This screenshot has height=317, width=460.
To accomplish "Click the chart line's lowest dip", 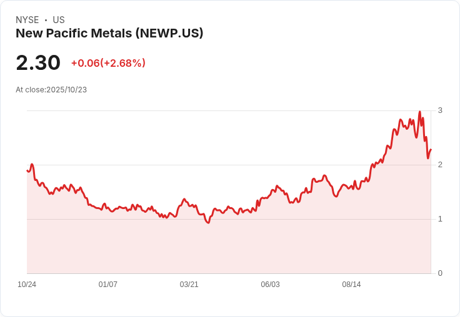I will click(208, 223).
